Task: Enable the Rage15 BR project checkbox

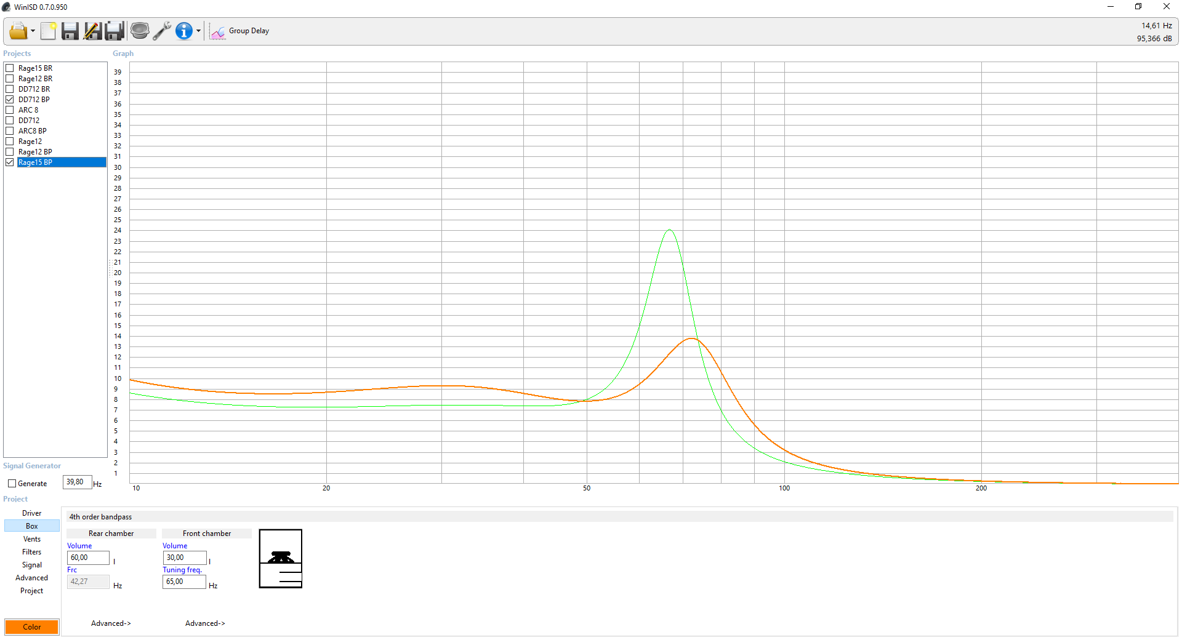Action: coord(10,68)
